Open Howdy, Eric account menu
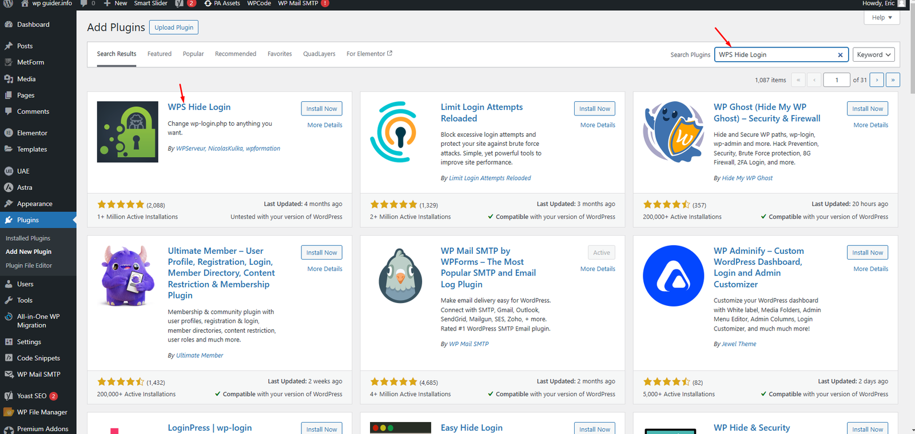Screen dimensions: 915x434 click(884, 3)
